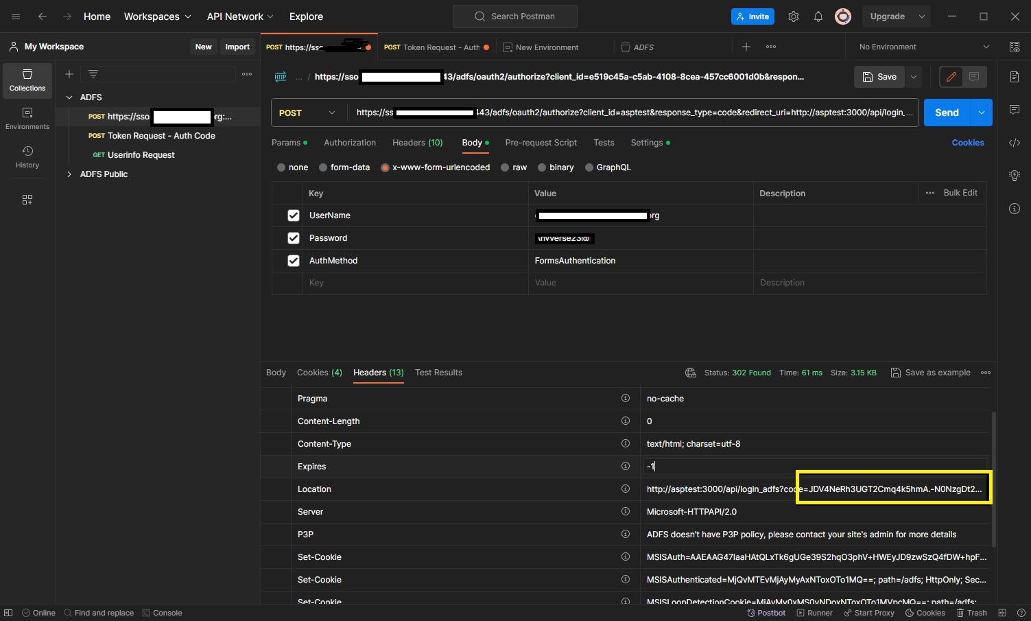
Task: Collapse the ADFS collection
Action: [69, 97]
